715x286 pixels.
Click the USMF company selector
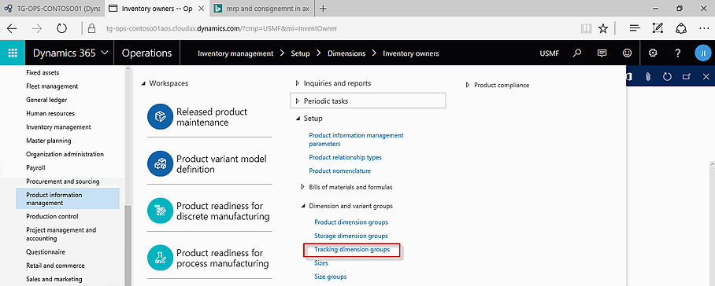pyautogui.click(x=550, y=53)
